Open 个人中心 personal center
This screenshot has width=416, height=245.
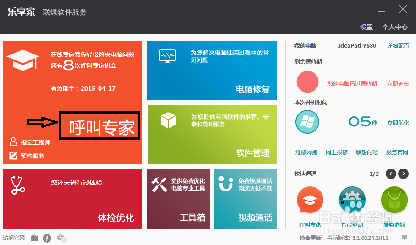(395, 27)
